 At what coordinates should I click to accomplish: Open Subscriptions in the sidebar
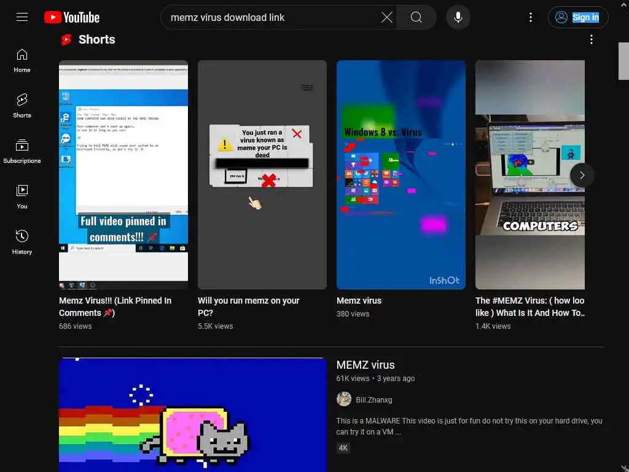click(x=22, y=151)
